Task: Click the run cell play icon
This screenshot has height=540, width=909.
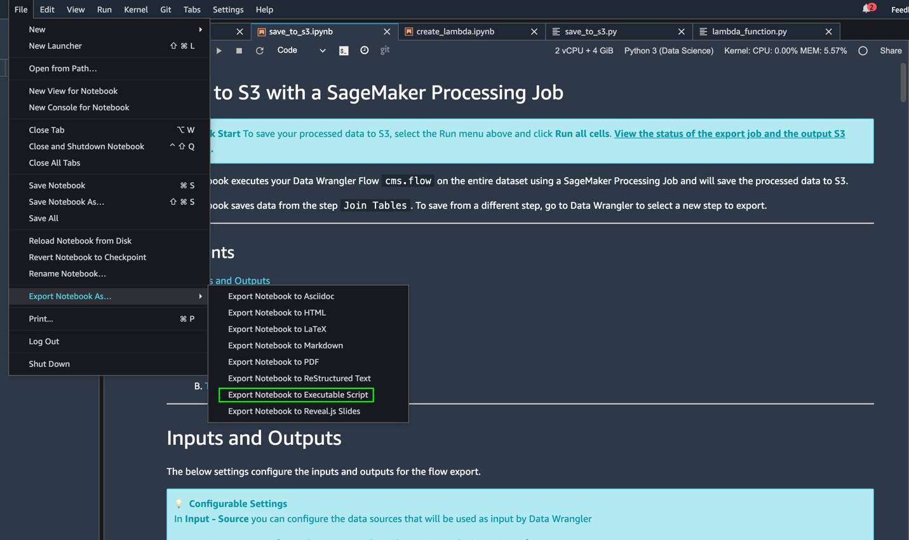Action: pos(219,51)
